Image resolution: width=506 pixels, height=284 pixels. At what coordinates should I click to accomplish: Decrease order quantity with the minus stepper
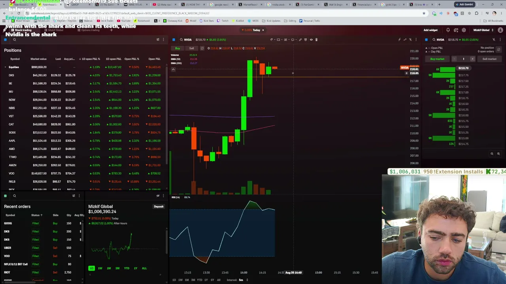tap(454, 59)
